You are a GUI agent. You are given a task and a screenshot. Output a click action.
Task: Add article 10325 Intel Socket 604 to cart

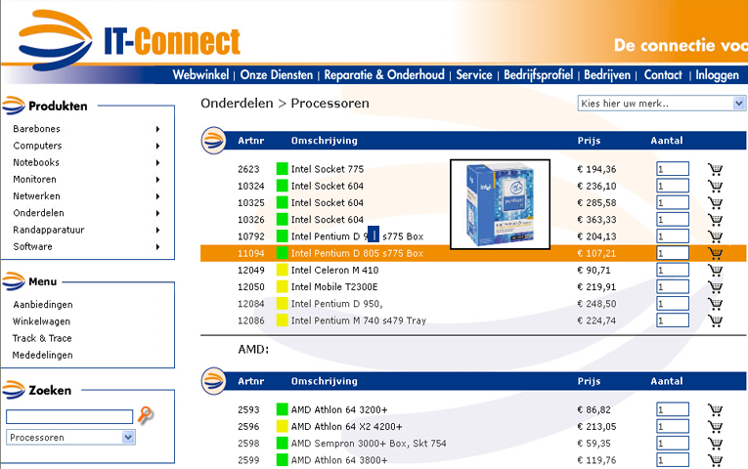pos(715,202)
